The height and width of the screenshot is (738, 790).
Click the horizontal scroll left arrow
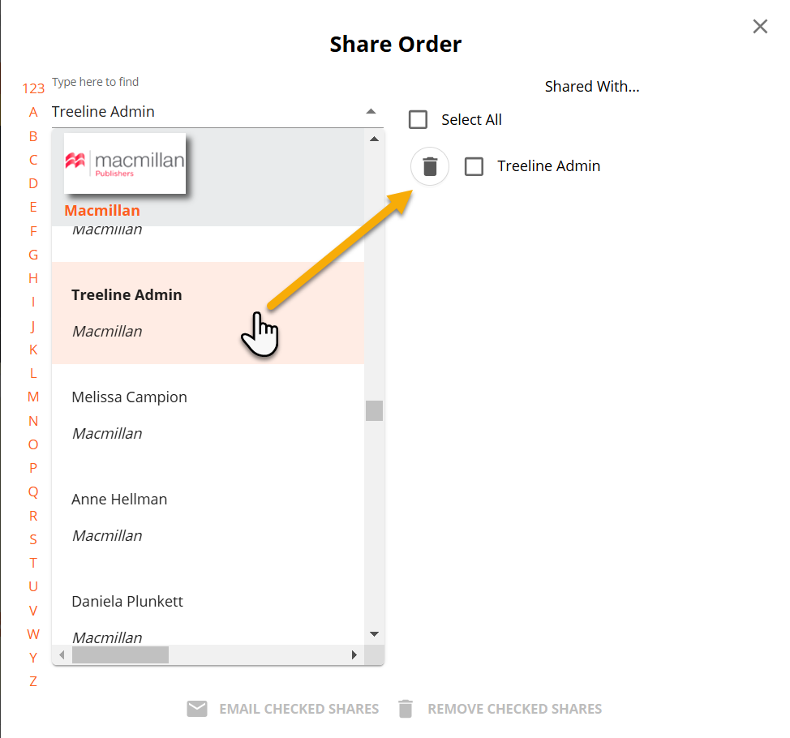pos(62,655)
